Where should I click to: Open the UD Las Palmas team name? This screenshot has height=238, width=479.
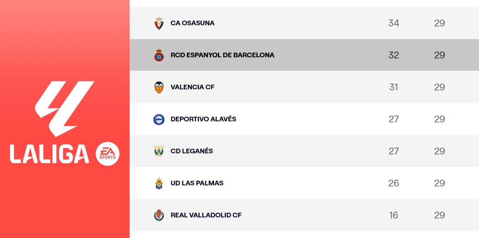click(x=197, y=183)
